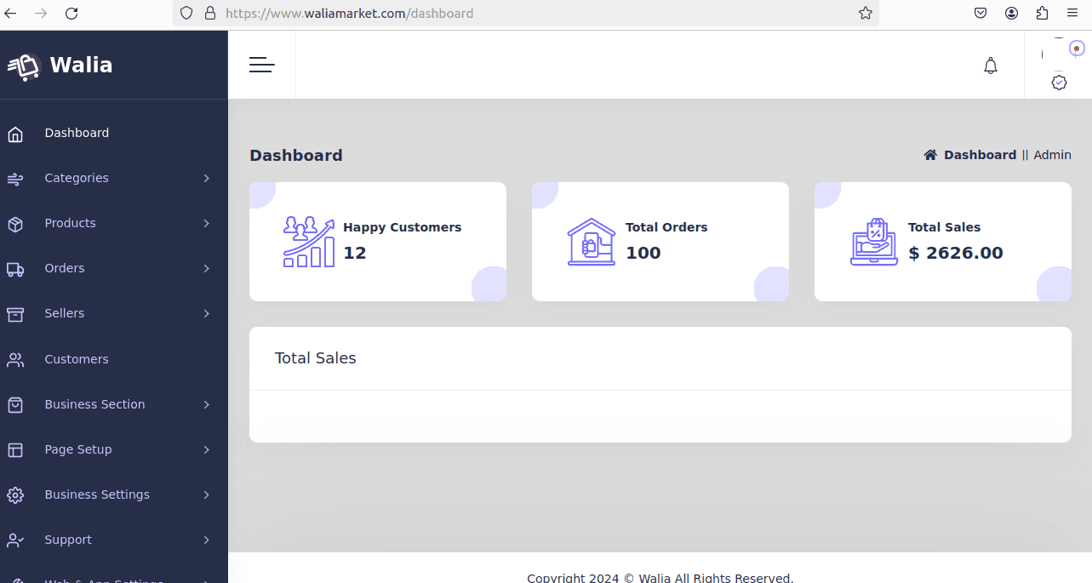Viewport: 1092px width, 583px height.
Task: Click the Walia shopping cart logo icon
Action: click(x=24, y=66)
